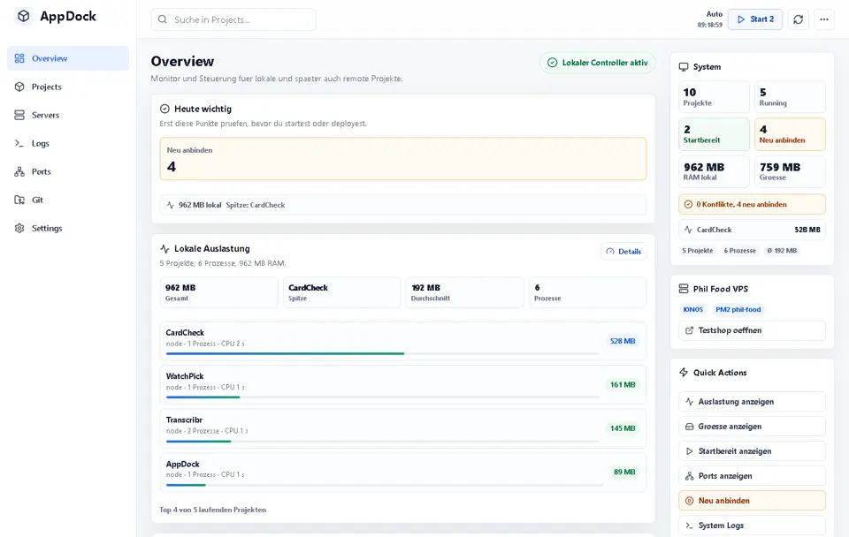
Task: Click the Start 2 button
Action: 754,19
